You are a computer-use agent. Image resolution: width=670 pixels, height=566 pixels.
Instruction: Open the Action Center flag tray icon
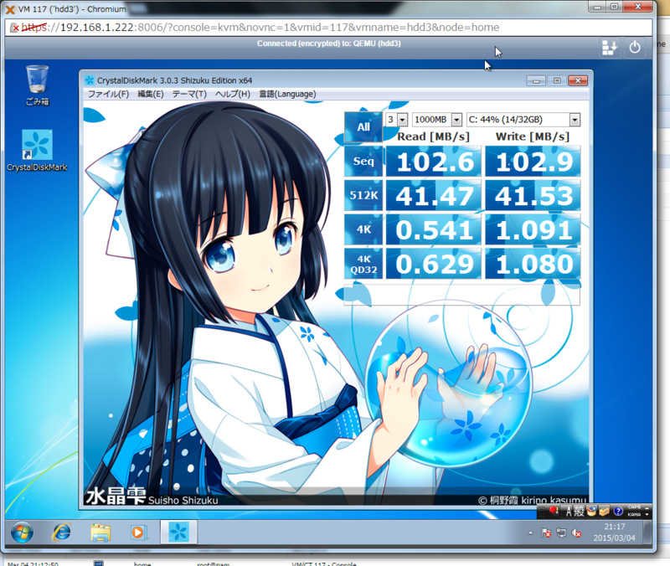(x=546, y=533)
